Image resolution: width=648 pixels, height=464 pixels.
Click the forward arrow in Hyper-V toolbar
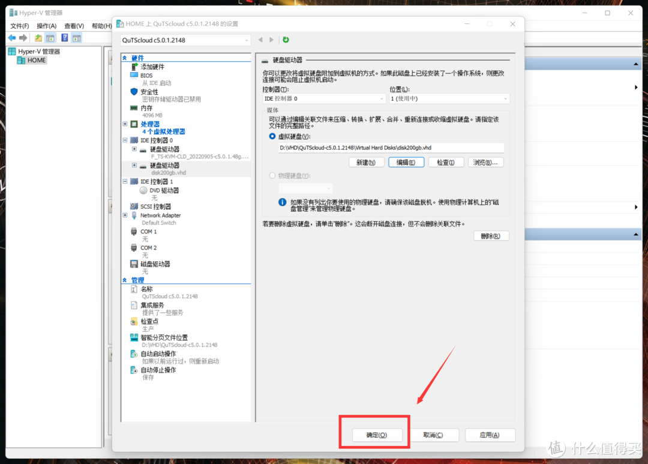23,38
